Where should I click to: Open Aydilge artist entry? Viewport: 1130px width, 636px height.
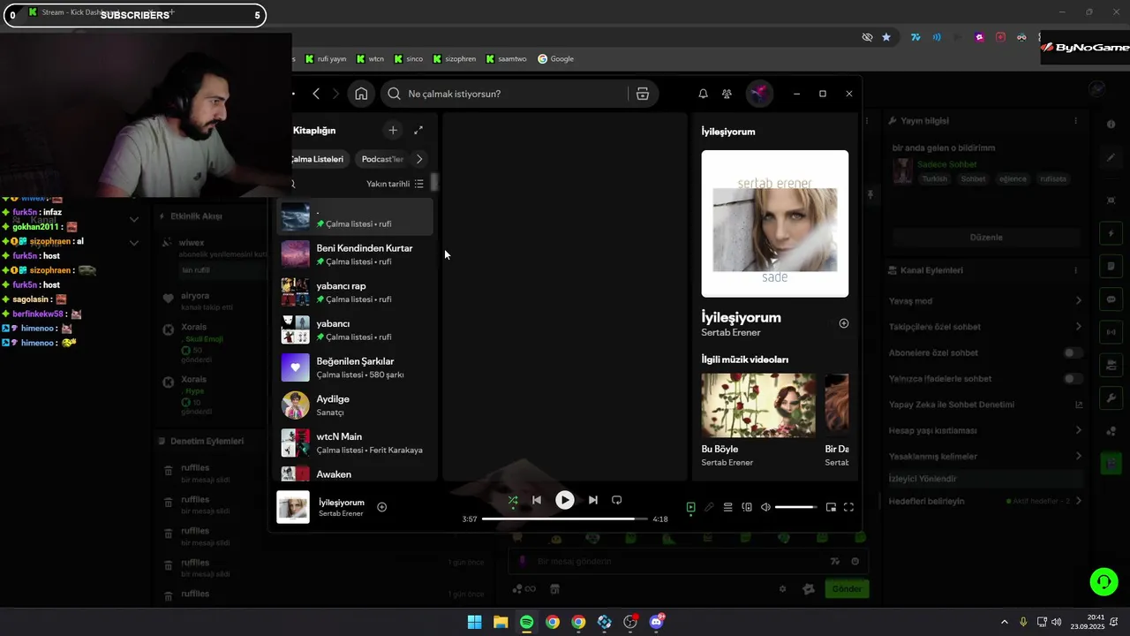click(x=355, y=405)
